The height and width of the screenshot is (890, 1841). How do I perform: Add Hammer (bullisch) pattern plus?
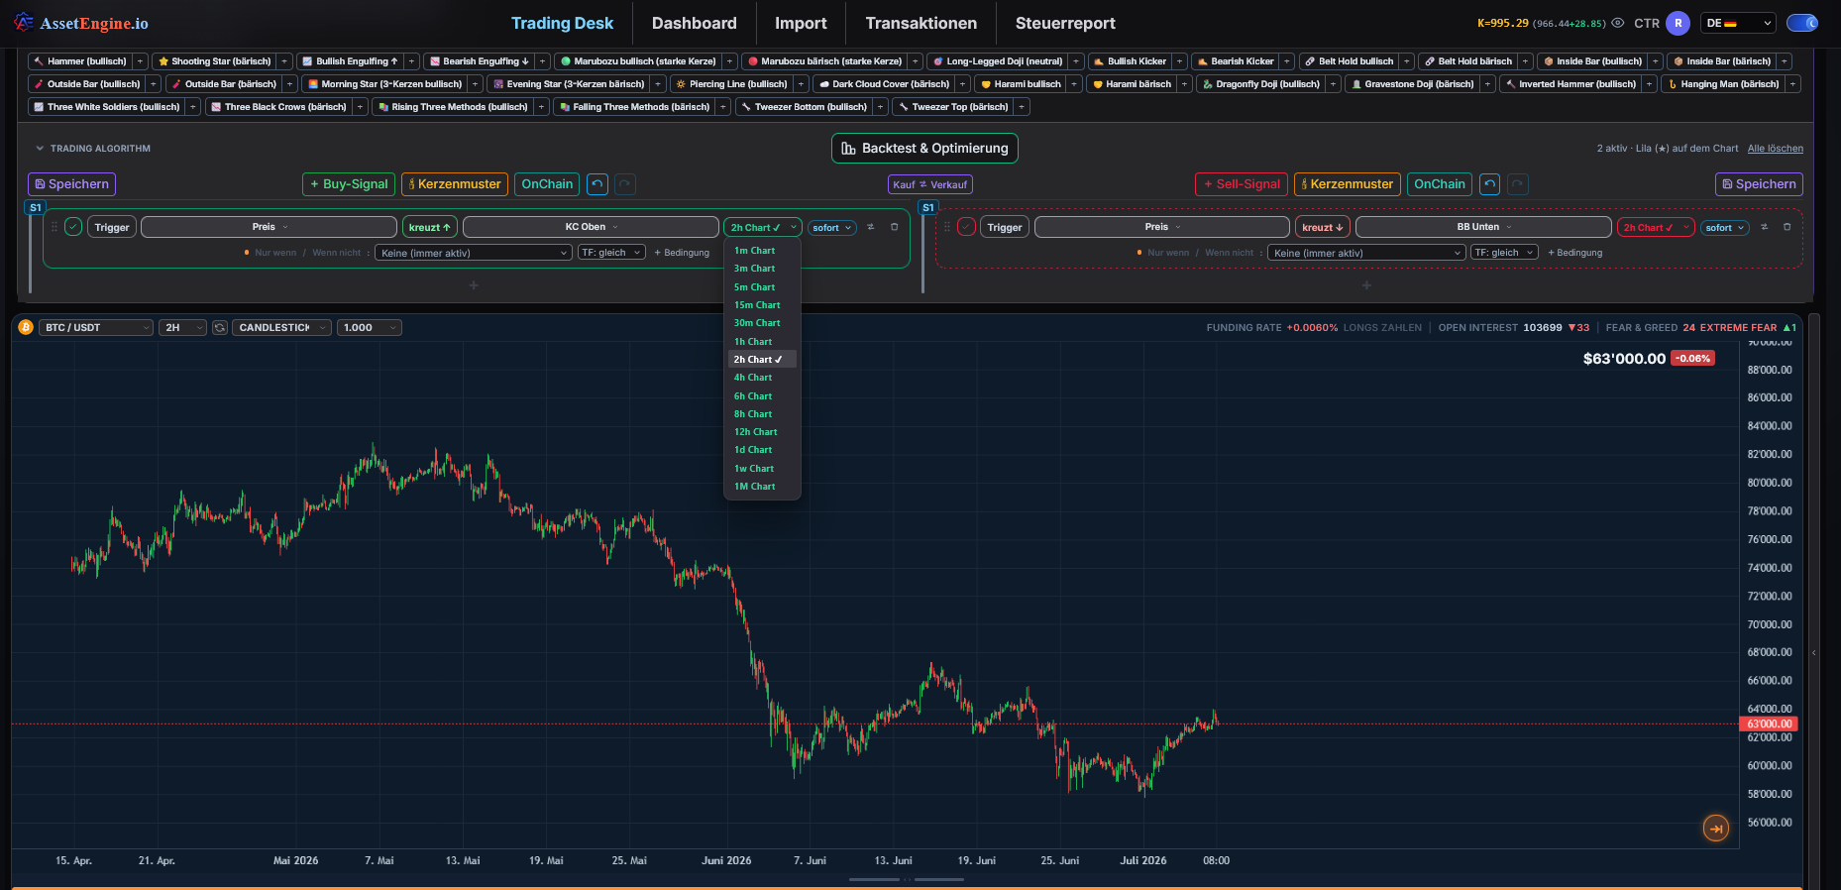point(140,61)
